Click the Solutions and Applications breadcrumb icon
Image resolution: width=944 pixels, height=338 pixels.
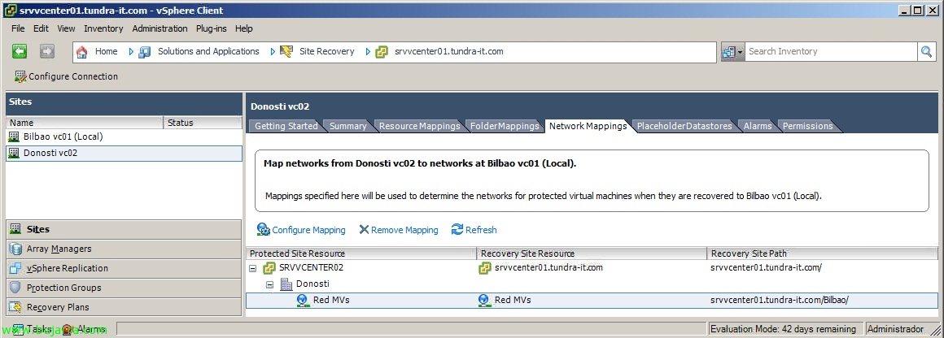[x=145, y=52]
